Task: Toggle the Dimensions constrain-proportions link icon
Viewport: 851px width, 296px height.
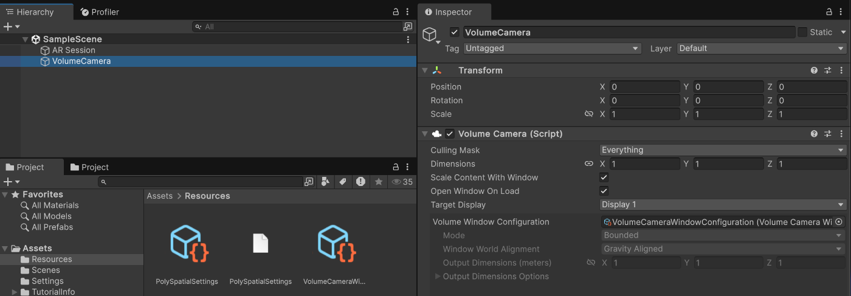Action: coord(588,164)
